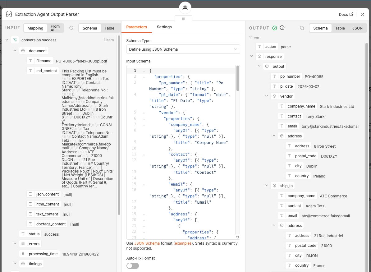
Task: Click the cube icon beside timings
Action: (x=23, y=264)
